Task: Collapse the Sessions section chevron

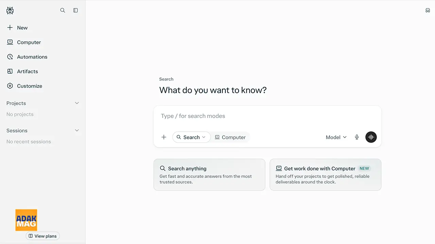Action: [x=77, y=130]
